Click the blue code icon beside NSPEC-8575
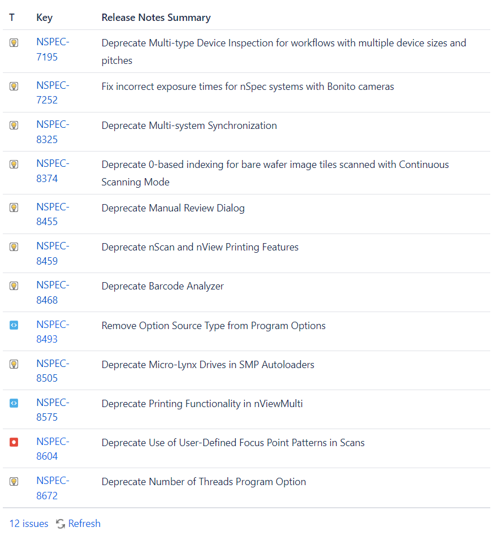 coord(14,403)
